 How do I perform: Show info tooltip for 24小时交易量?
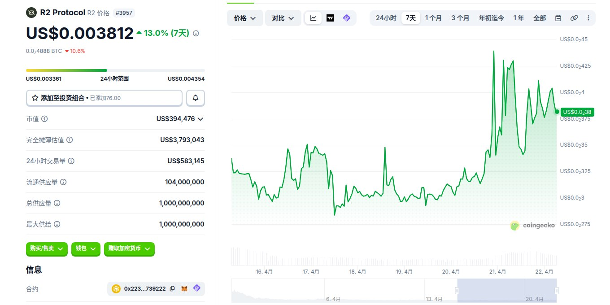(x=71, y=161)
